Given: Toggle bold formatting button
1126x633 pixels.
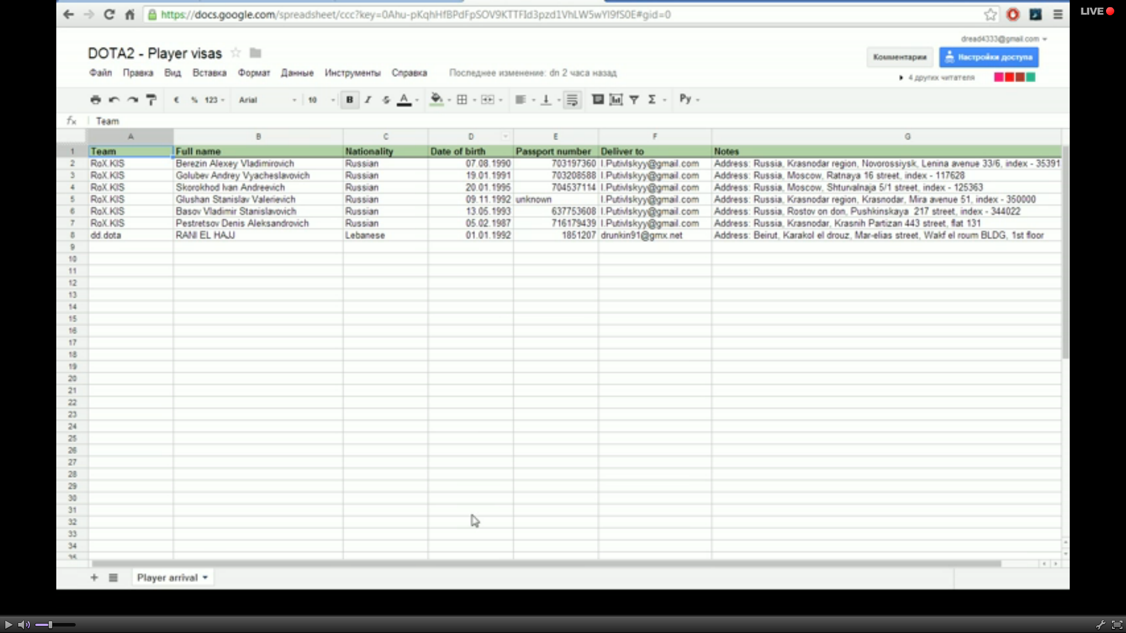Looking at the screenshot, I should click(x=350, y=100).
